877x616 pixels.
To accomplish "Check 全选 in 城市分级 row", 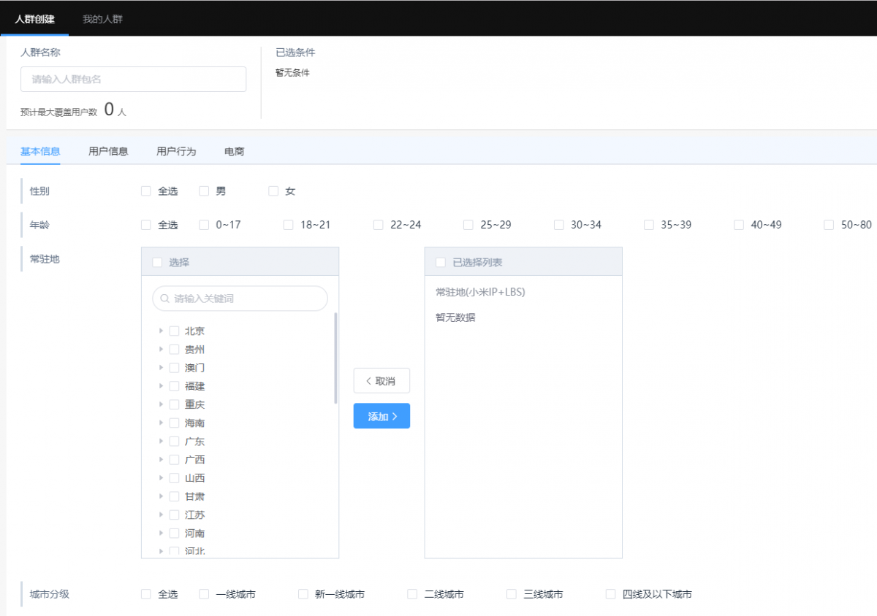I will click(146, 594).
